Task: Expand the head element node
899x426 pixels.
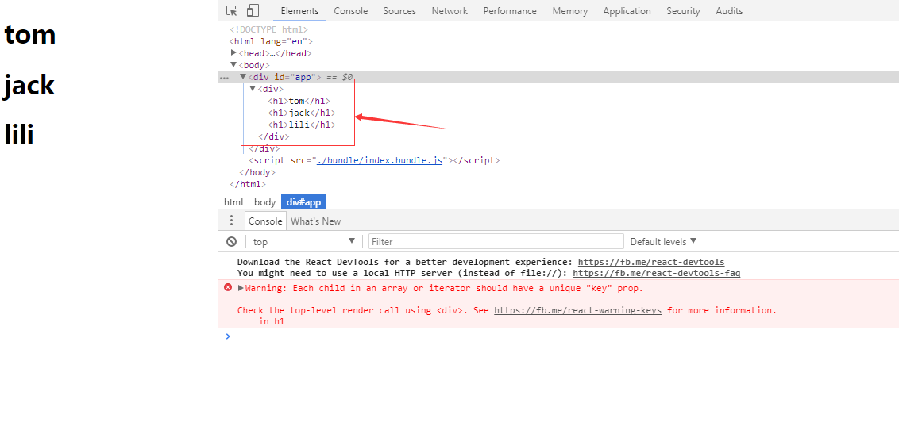Action: pyautogui.click(x=233, y=52)
